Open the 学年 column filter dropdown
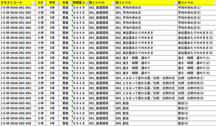 pos(57,3)
